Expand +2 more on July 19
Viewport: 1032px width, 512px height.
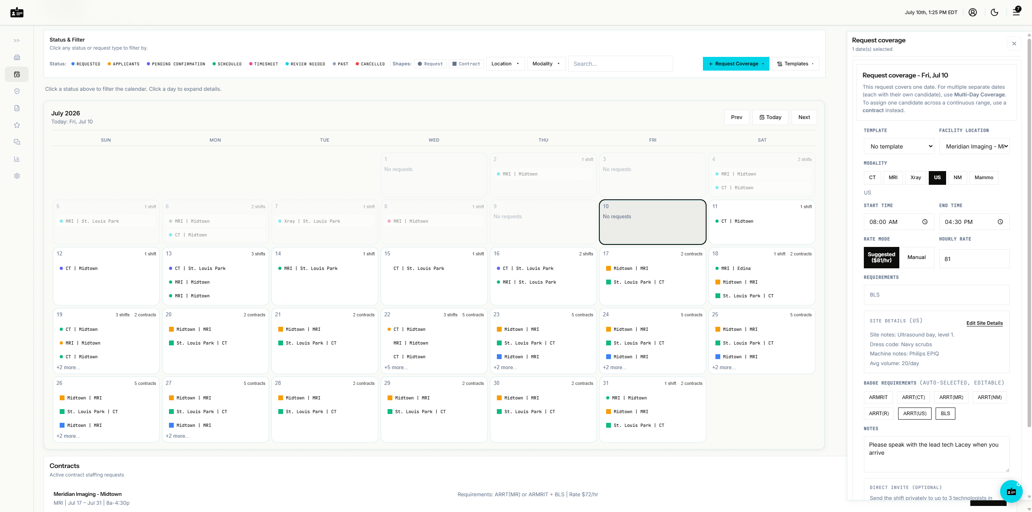tap(68, 368)
